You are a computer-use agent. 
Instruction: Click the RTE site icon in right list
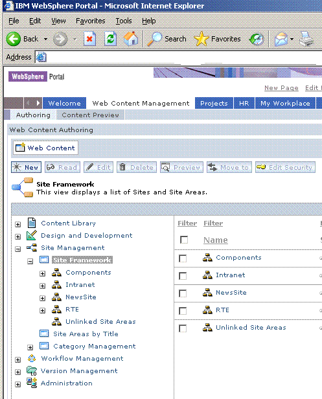pyautogui.click(x=207, y=310)
